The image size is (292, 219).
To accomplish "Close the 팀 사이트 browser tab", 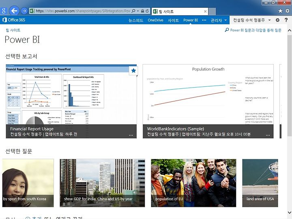I will (x=205, y=11).
